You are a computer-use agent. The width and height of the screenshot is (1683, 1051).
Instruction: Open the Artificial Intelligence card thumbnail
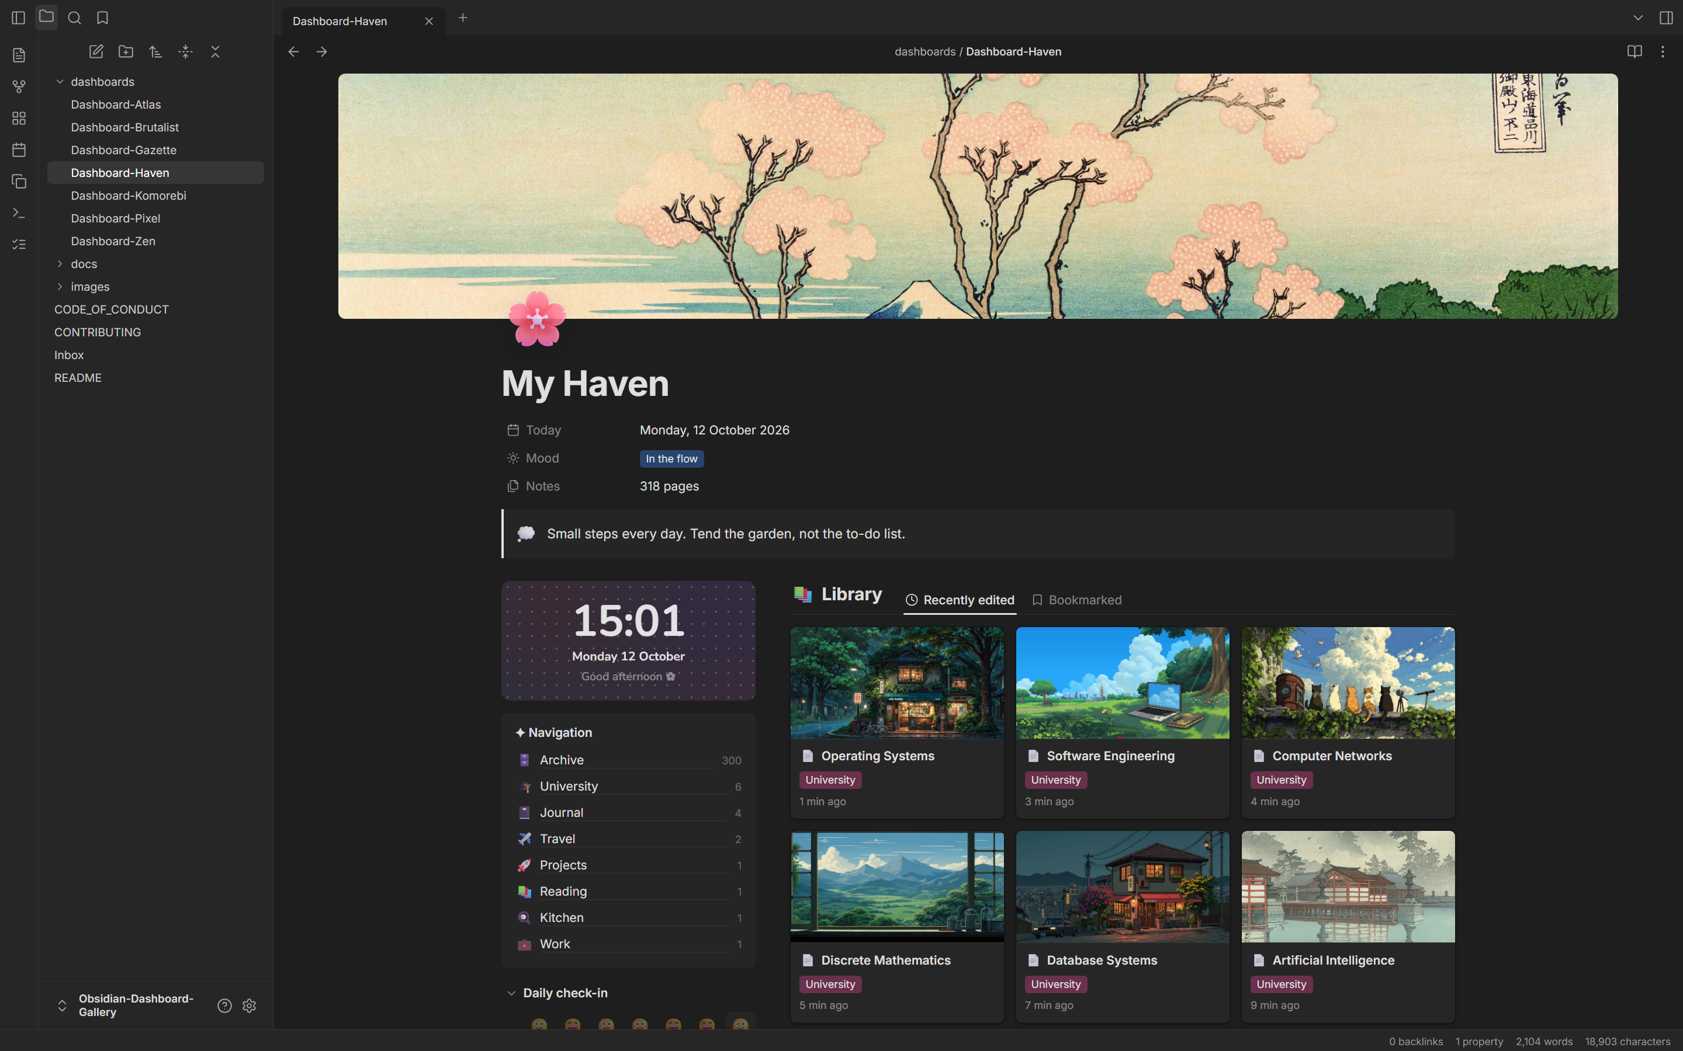tap(1348, 887)
